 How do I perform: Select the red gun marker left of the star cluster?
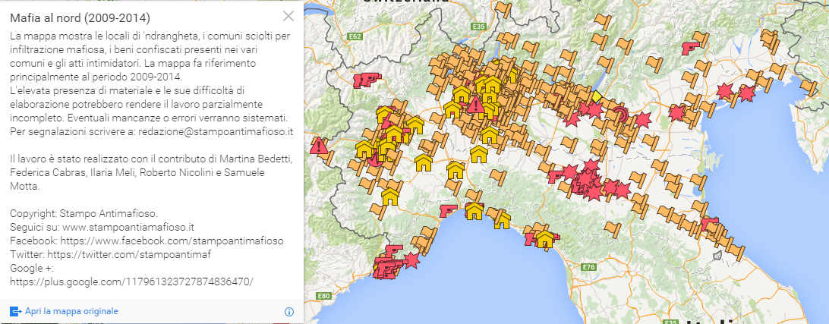click(x=556, y=175)
